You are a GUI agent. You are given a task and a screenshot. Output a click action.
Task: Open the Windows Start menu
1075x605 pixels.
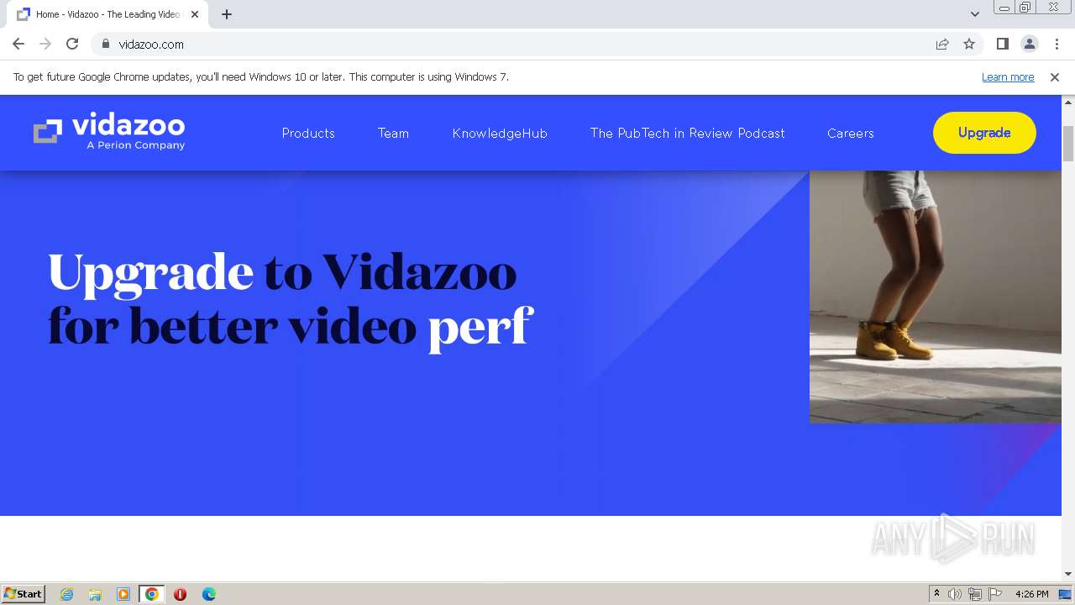23,593
